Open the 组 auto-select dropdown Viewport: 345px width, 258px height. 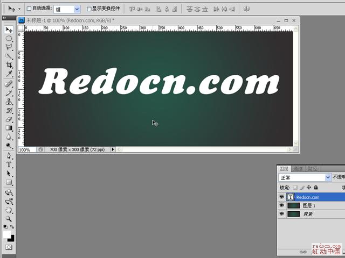[x=76, y=9]
